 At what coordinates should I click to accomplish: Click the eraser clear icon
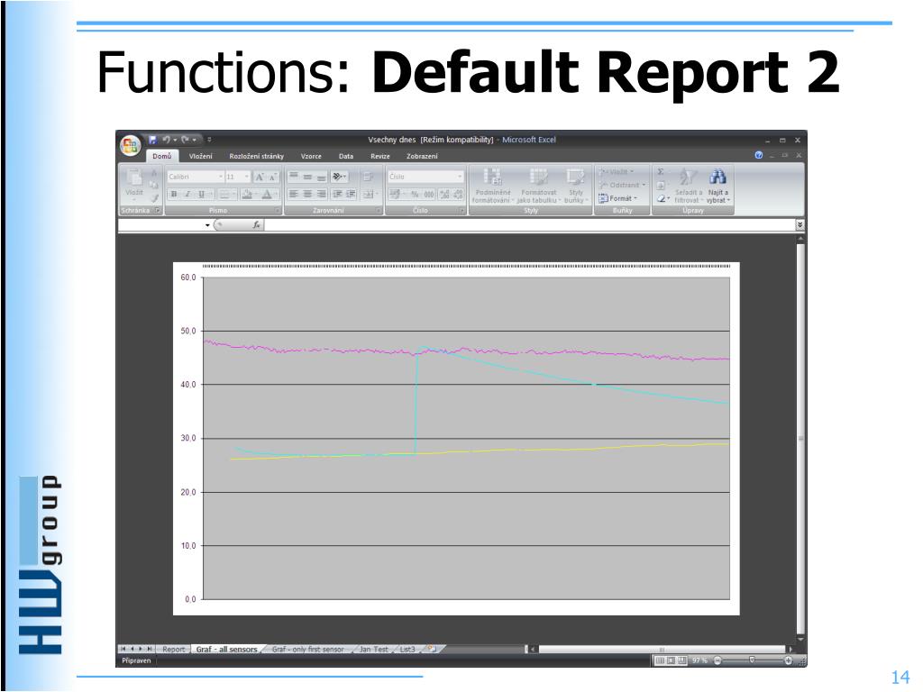click(x=663, y=198)
